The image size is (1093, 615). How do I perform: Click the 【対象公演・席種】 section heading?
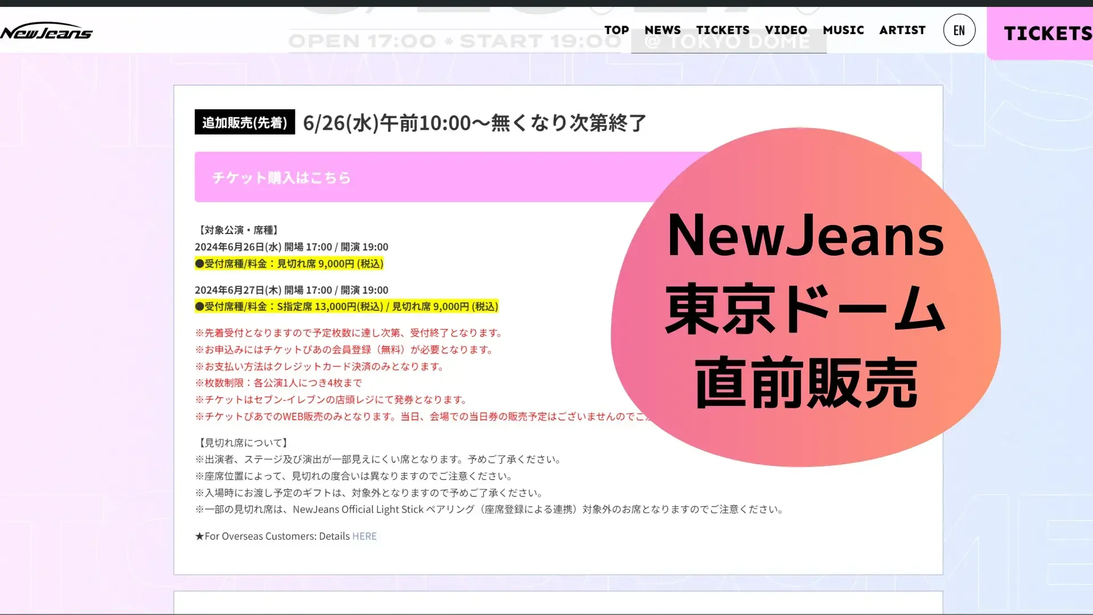click(x=237, y=229)
